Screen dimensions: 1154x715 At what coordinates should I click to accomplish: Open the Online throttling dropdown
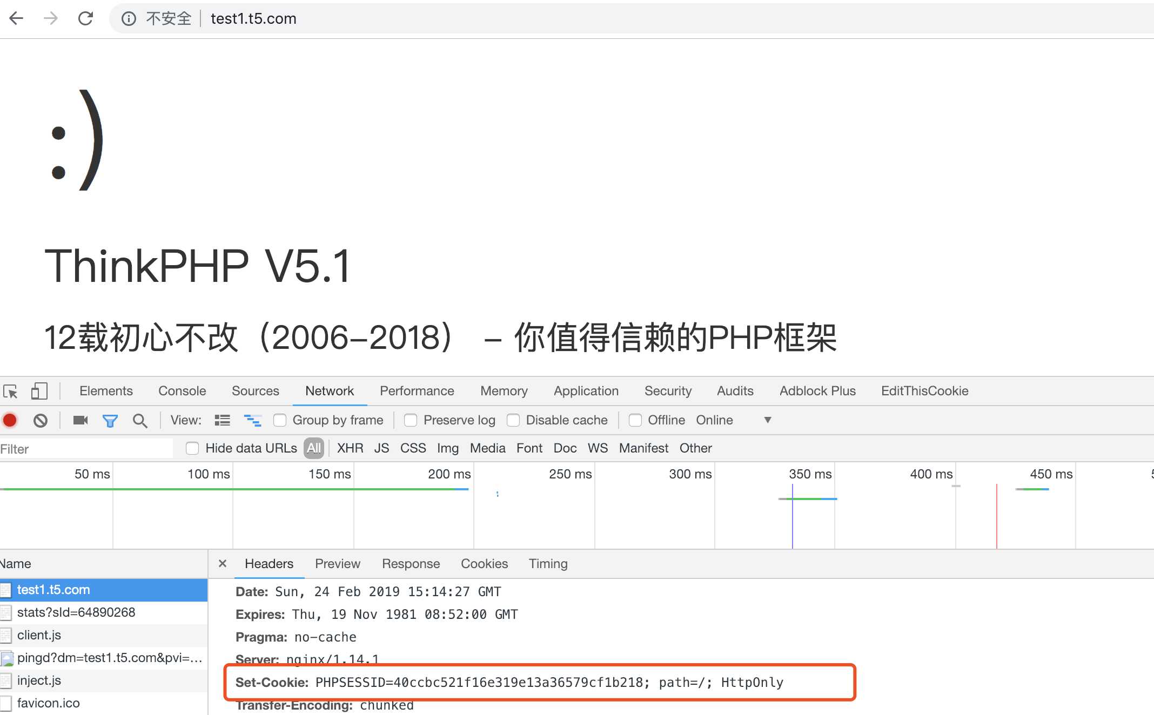[734, 420]
